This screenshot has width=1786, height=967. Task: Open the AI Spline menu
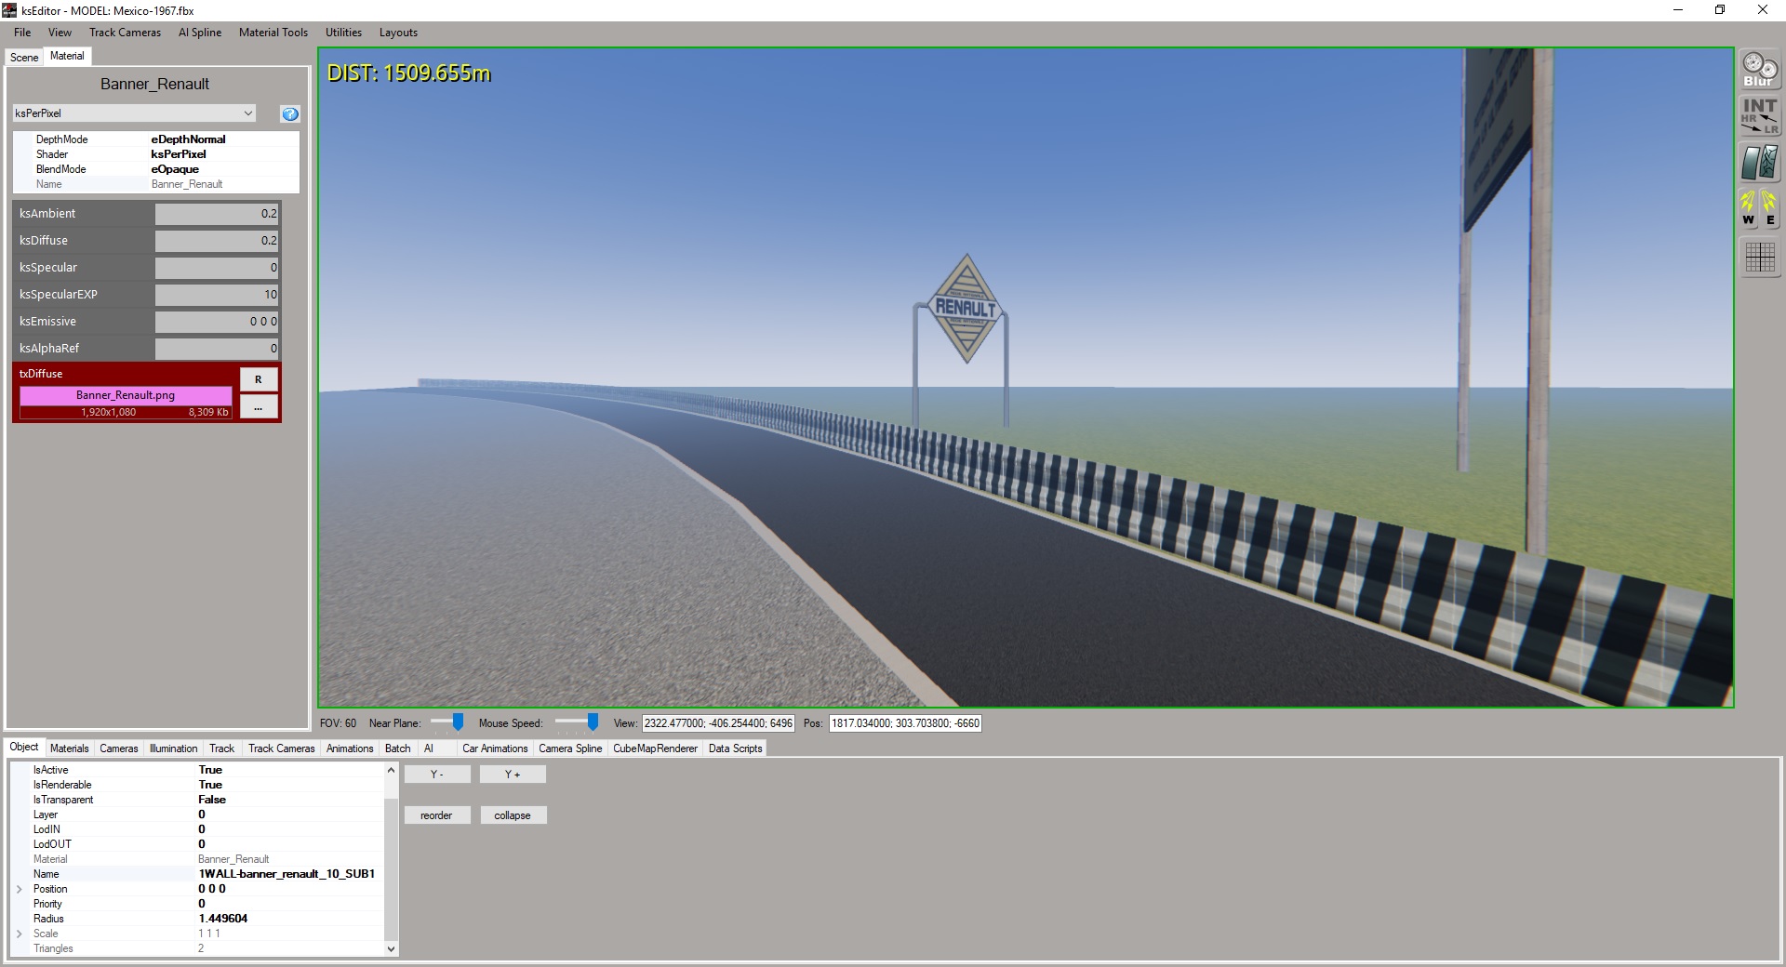point(200,33)
